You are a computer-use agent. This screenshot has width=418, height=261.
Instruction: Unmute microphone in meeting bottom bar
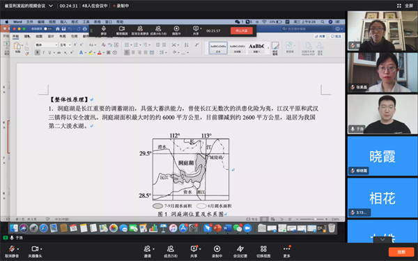pyautogui.click(x=12, y=251)
